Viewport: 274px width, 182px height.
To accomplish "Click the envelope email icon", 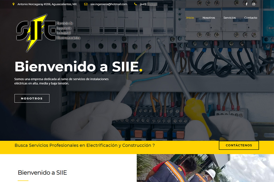I will [x=86, y=4].
